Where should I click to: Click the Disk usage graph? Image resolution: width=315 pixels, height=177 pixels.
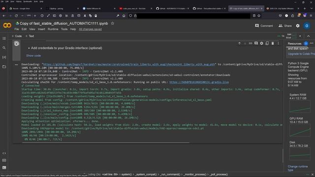point(300,154)
